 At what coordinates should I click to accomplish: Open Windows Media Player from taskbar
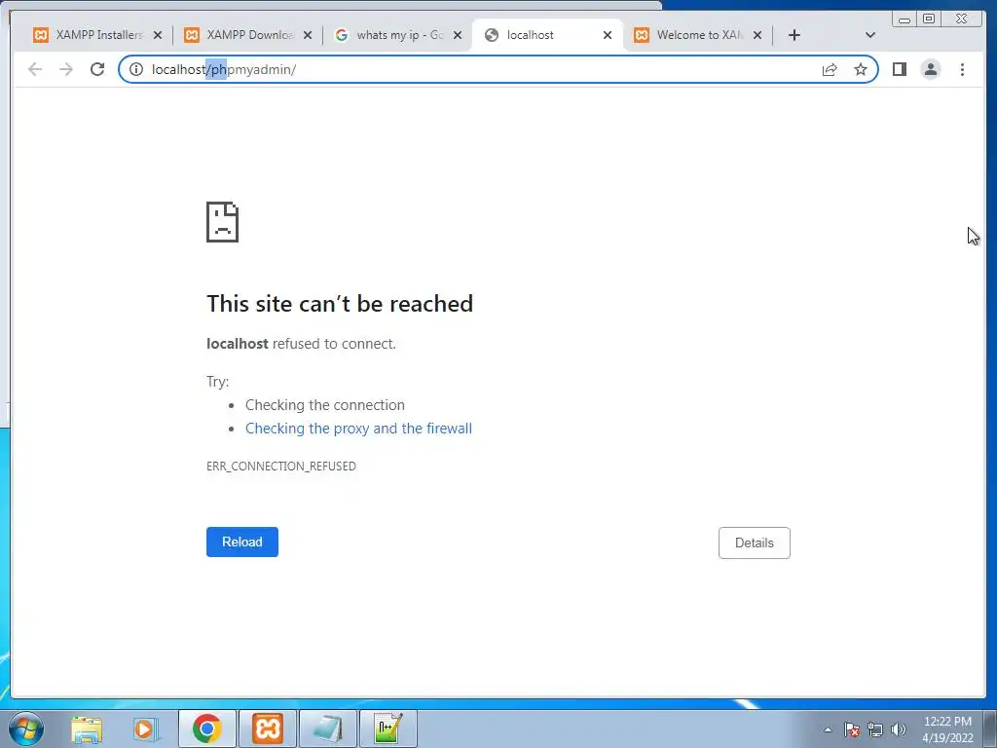click(146, 729)
